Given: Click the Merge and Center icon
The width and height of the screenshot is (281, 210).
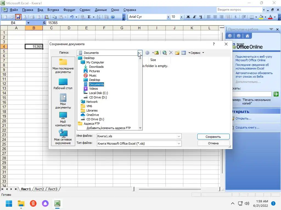Looking at the screenshot, I should tap(228, 17).
